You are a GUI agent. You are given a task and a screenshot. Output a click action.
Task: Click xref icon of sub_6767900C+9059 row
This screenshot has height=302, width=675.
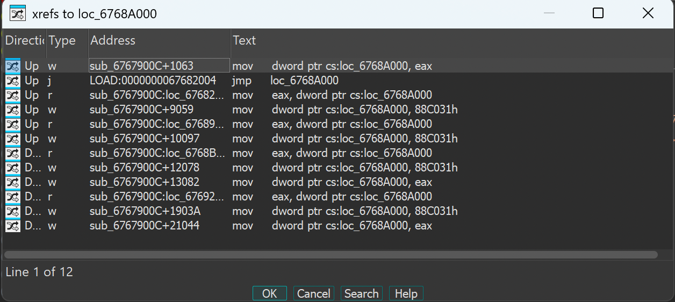click(13, 110)
